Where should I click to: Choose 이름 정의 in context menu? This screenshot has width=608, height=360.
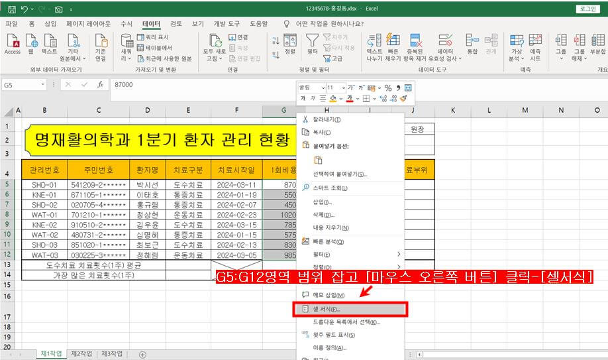351,348
